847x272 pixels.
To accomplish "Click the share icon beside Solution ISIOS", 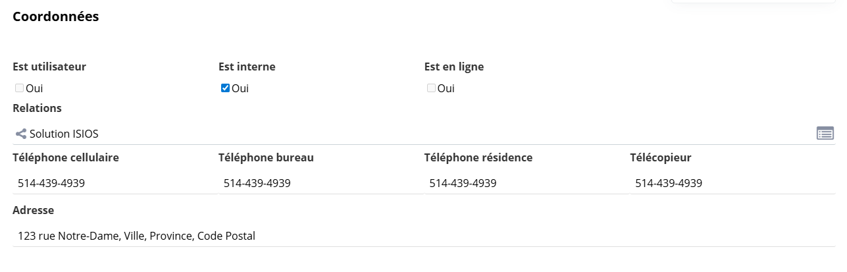I will (x=21, y=134).
